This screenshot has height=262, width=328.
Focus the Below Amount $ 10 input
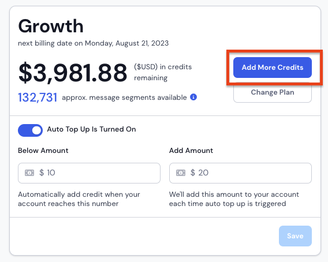[89, 173]
